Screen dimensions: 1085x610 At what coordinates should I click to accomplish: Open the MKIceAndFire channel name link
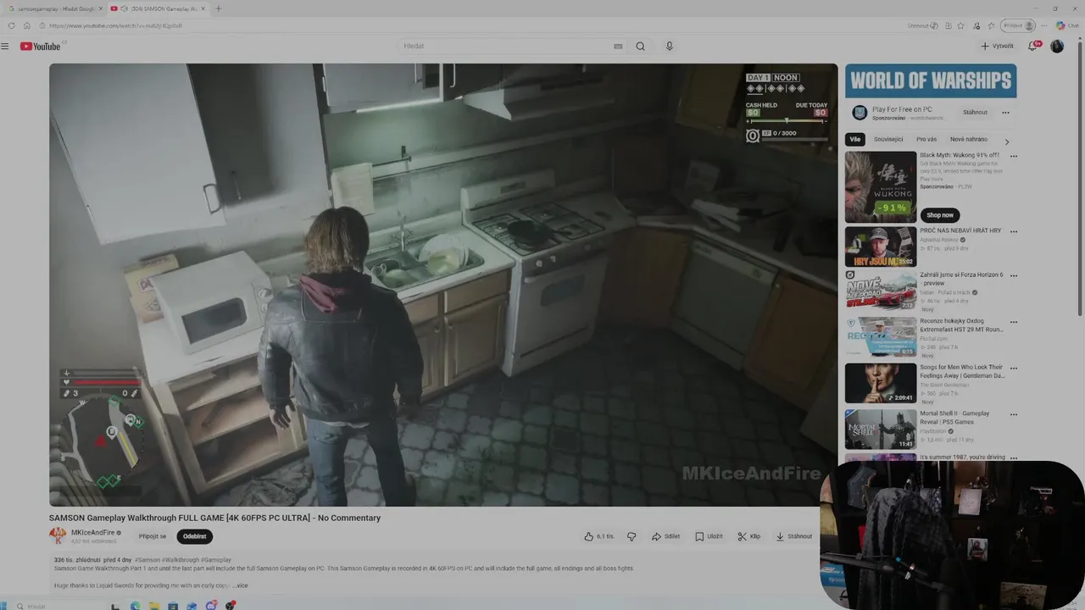[x=92, y=533]
